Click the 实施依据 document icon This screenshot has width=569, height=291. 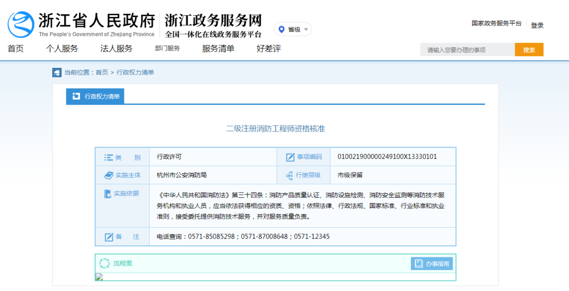click(107, 194)
